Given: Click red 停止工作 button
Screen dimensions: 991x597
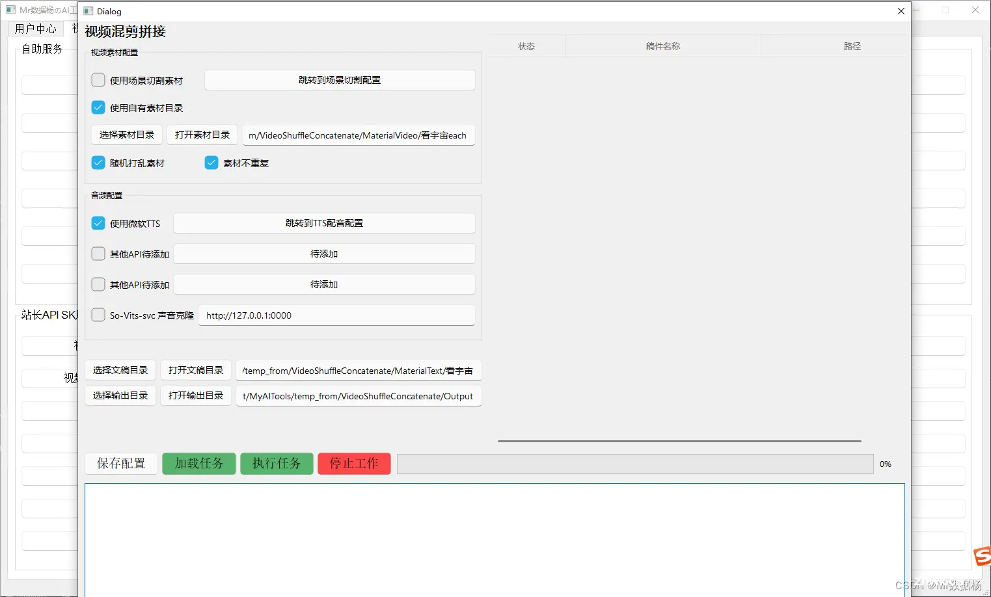Looking at the screenshot, I should point(354,464).
